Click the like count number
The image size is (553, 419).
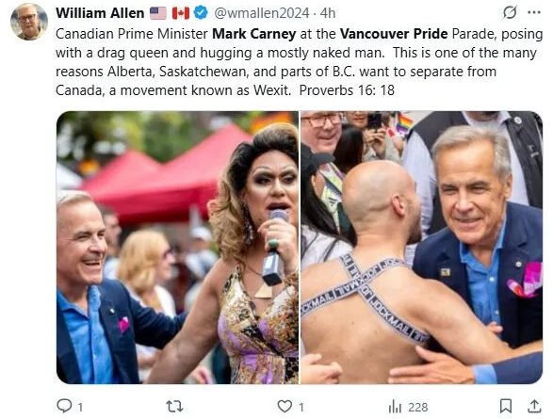pos(301,408)
